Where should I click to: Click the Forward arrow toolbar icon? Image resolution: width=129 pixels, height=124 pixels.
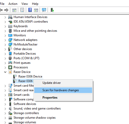[x=6, y=10]
